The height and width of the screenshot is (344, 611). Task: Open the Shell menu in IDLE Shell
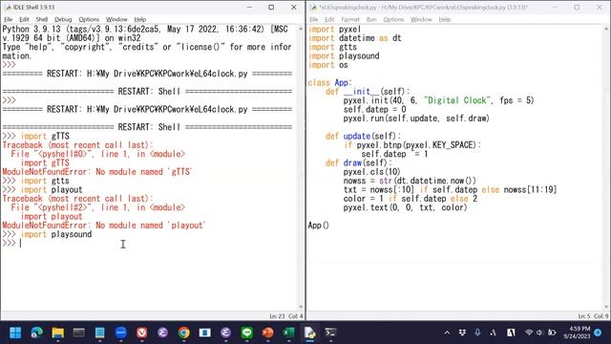[x=42, y=19]
